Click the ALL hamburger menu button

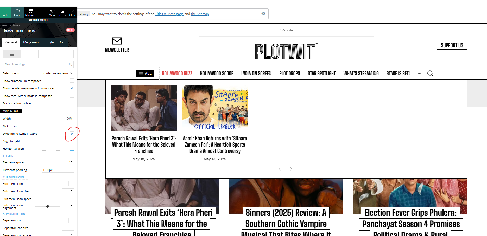click(x=145, y=73)
